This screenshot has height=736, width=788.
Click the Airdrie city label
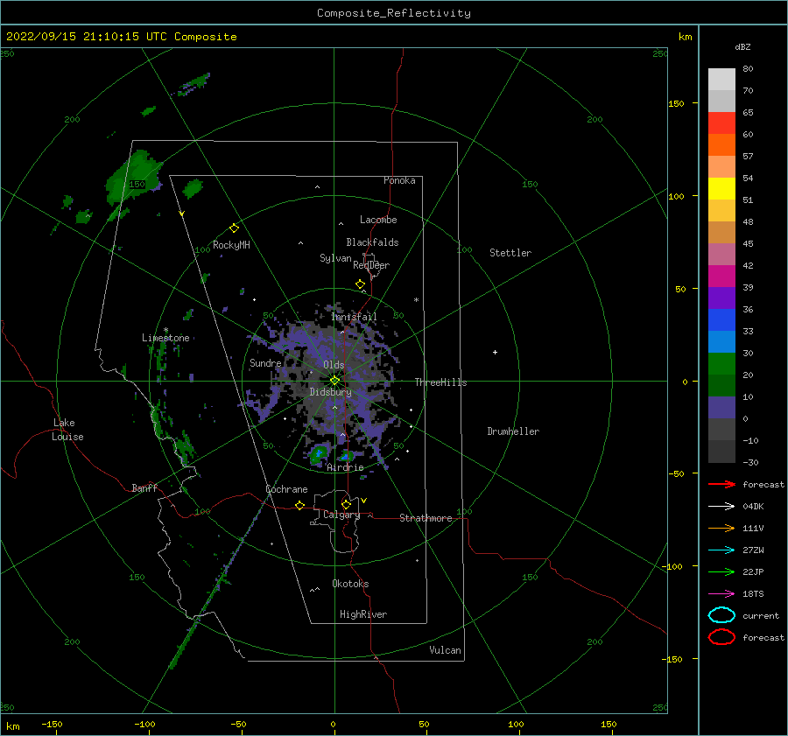(345, 467)
